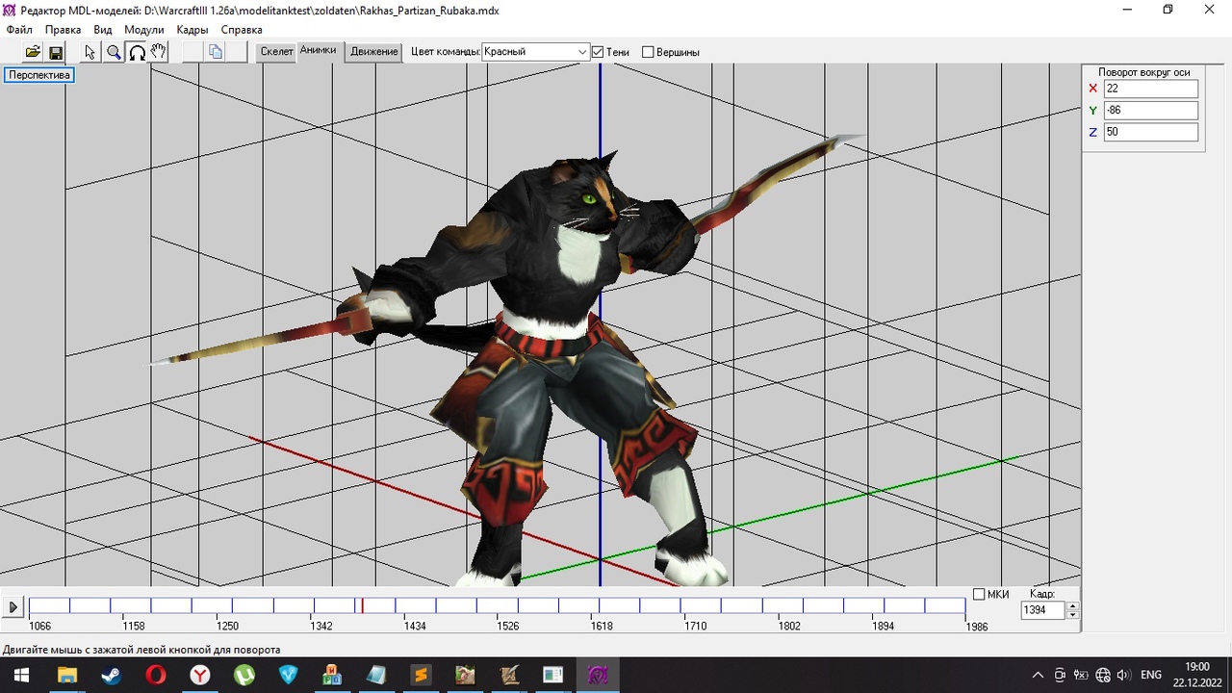Viewport: 1232px width, 693px height.
Task: Open the Файл menu
Action: [19, 30]
